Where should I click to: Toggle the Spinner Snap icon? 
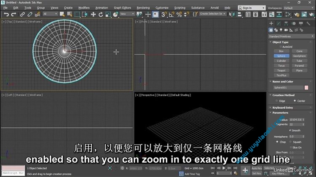[x=186, y=14]
